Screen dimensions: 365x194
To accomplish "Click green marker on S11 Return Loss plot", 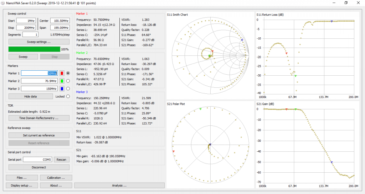I will [x=295, y=76].
